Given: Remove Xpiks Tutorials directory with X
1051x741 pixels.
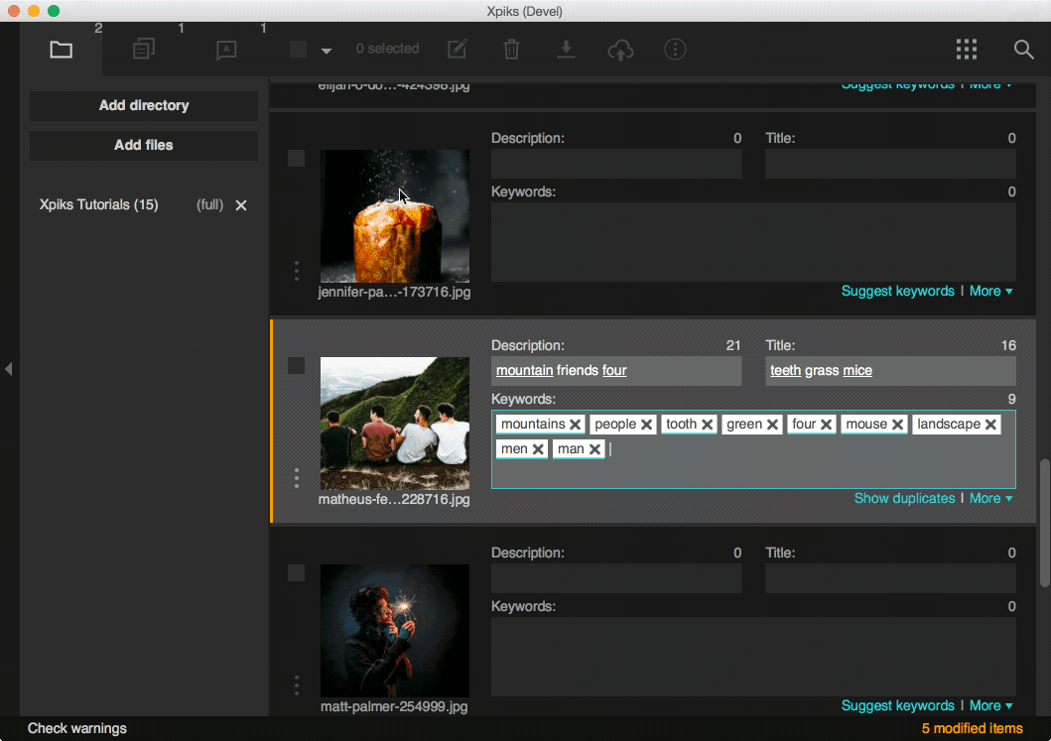Looking at the screenshot, I should coord(240,205).
